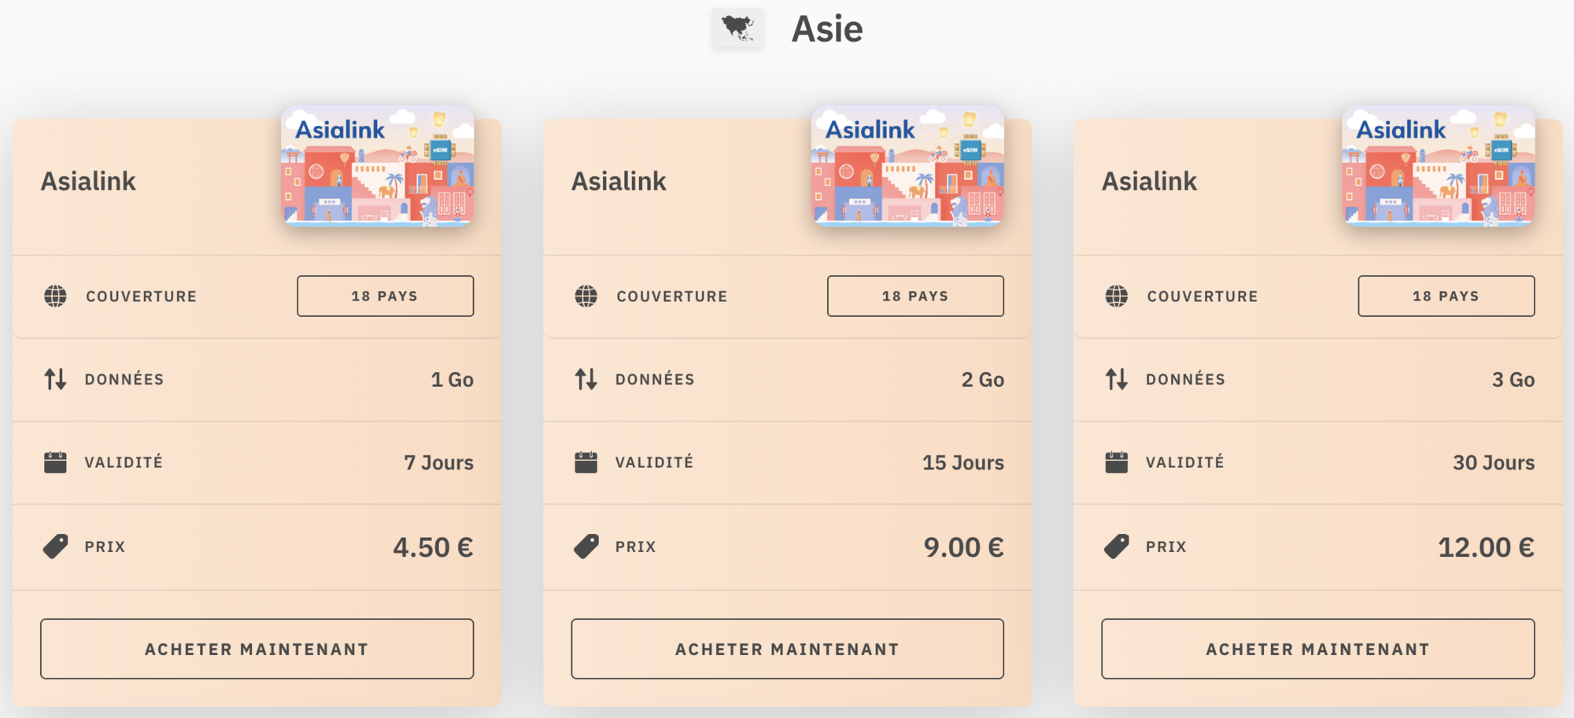The height and width of the screenshot is (718, 1574).
Task: Click the data arrows icon on the 2 Go plan
Action: click(x=586, y=379)
